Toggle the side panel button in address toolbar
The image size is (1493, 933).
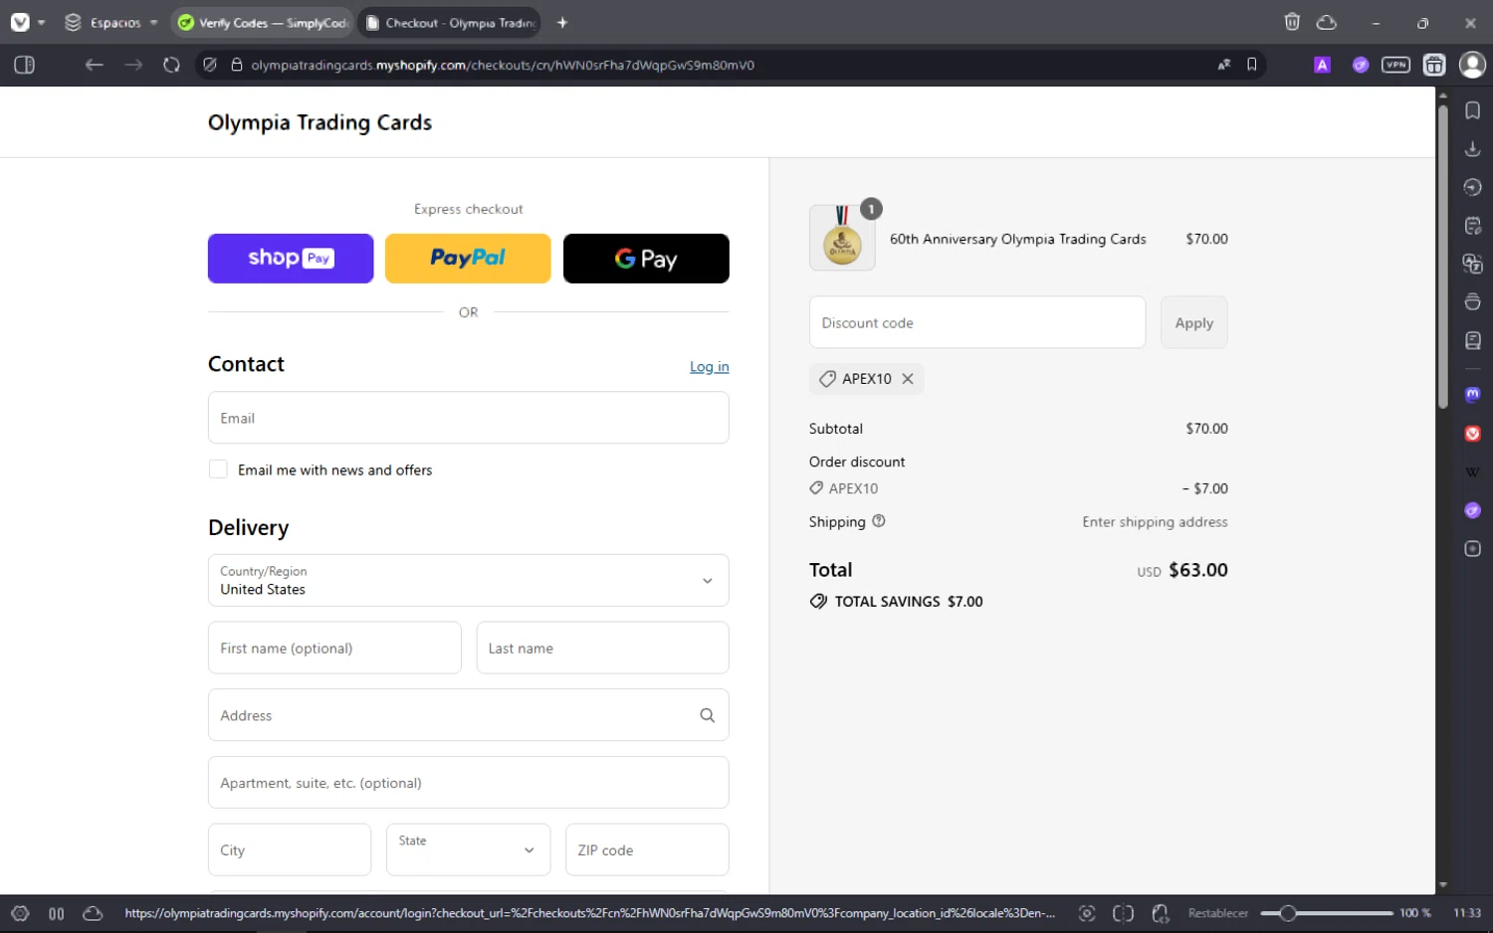tap(24, 65)
